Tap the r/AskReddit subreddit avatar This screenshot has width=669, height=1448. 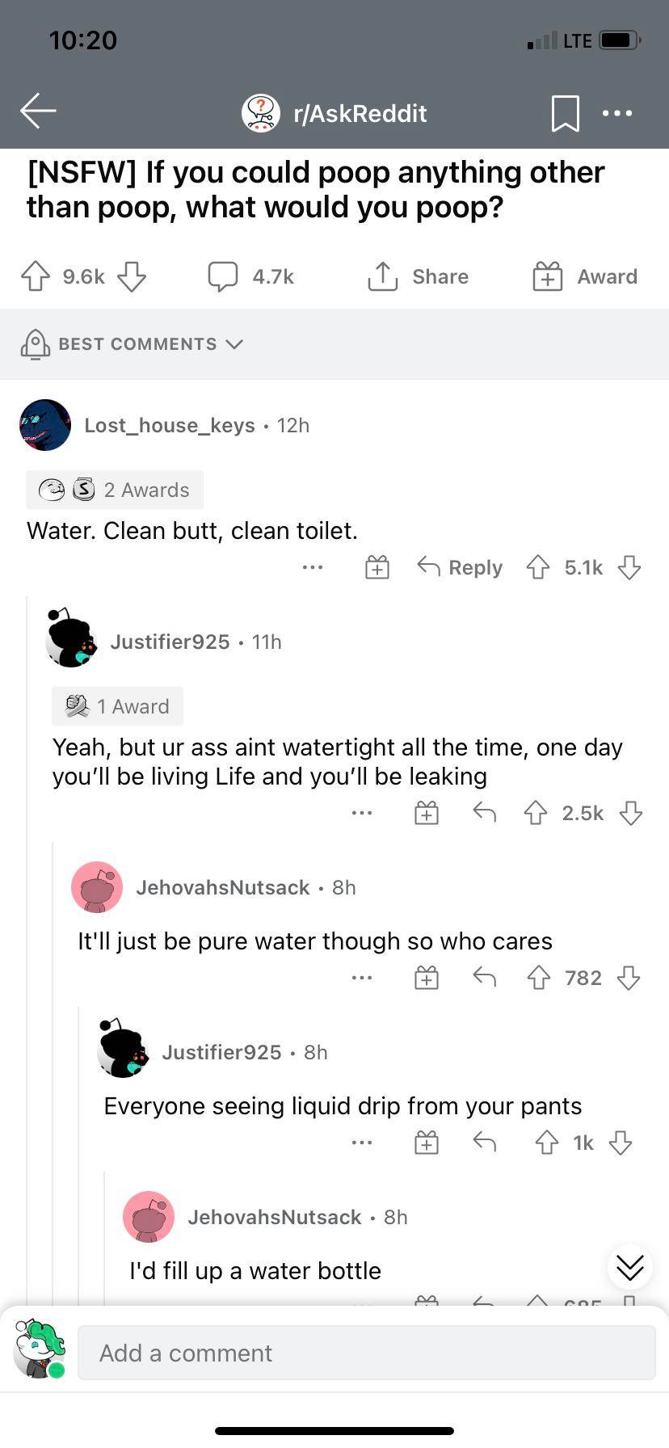[x=260, y=113]
